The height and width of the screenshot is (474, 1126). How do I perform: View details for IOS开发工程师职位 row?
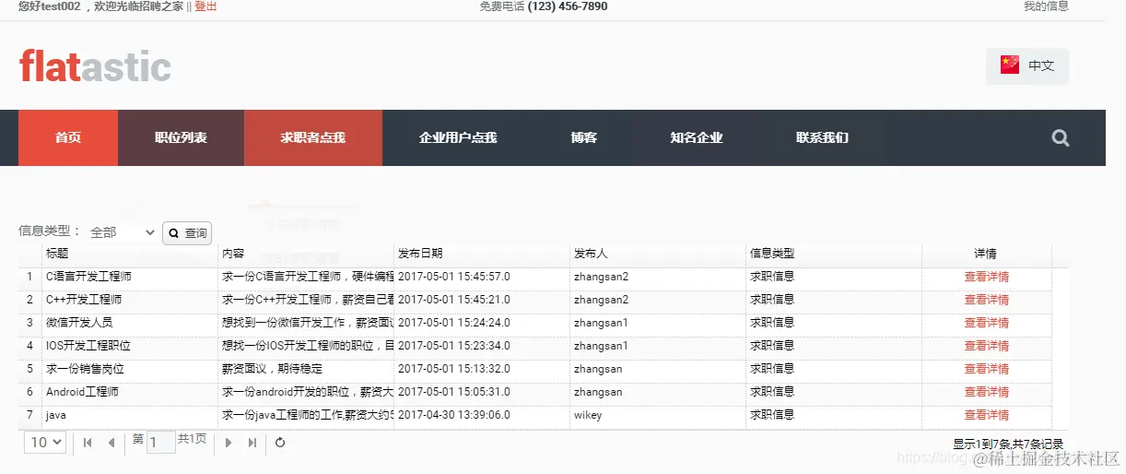[986, 346]
